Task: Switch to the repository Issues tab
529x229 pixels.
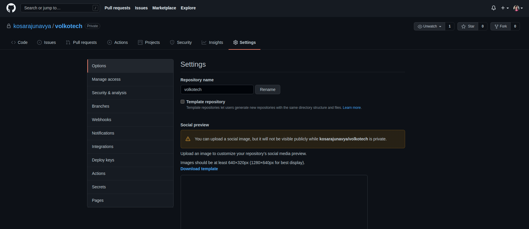Action: point(46,42)
